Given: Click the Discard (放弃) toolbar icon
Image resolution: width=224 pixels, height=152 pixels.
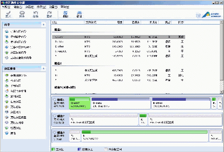Looking at the screenshot, I should point(22,14).
